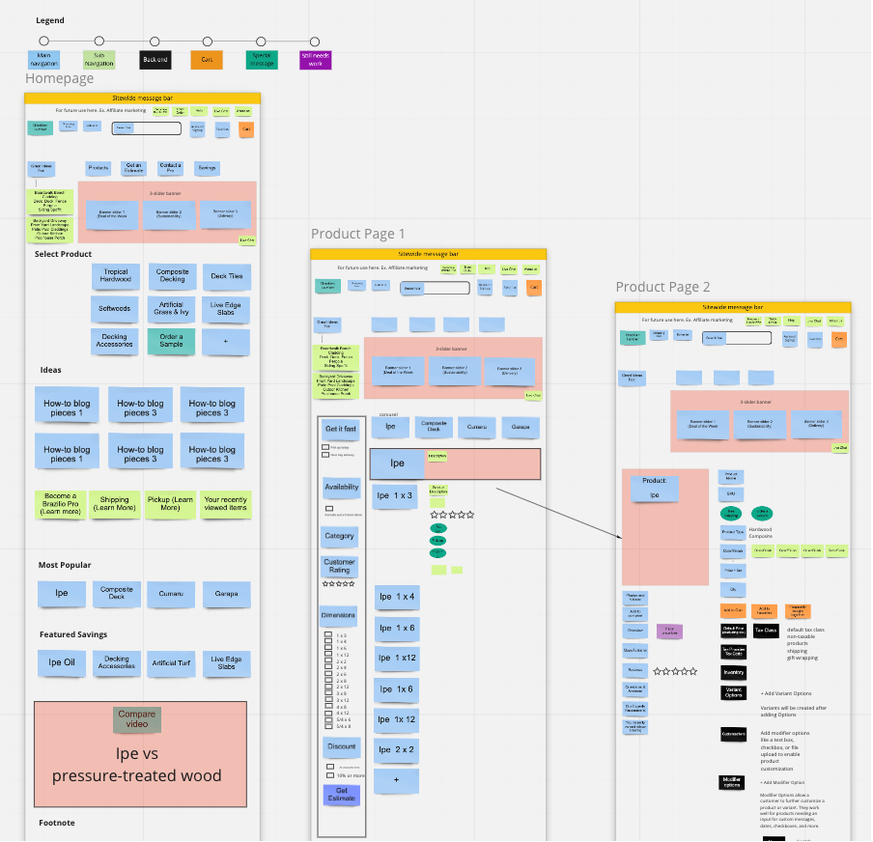Select the Availability filter note
This screenshot has width=873, height=842.
click(x=339, y=488)
